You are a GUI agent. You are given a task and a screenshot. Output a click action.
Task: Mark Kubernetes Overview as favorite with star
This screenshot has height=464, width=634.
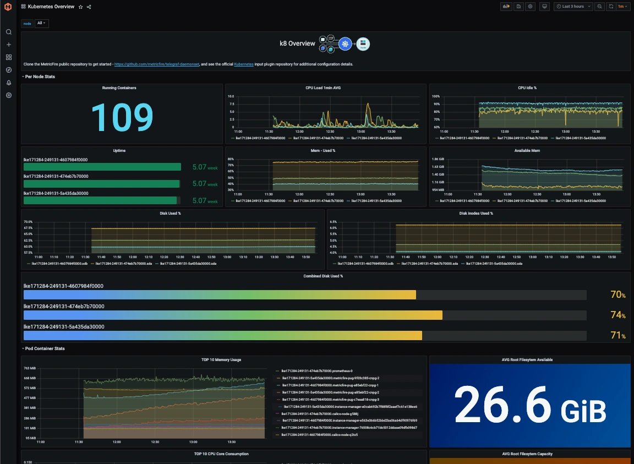click(x=80, y=7)
